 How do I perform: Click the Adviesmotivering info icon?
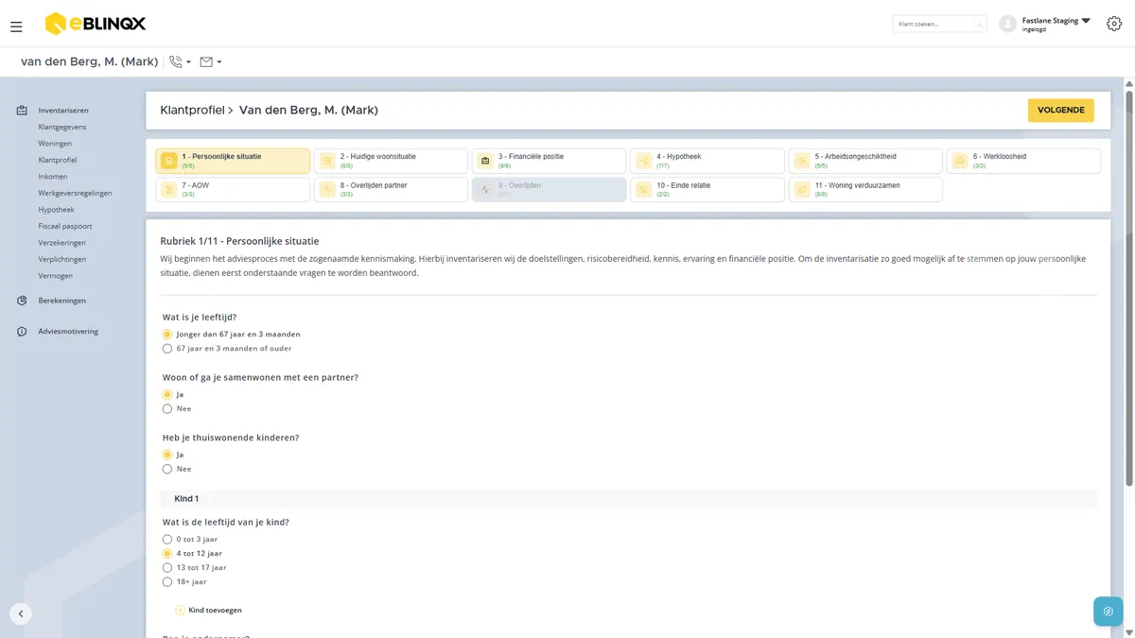(x=22, y=332)
